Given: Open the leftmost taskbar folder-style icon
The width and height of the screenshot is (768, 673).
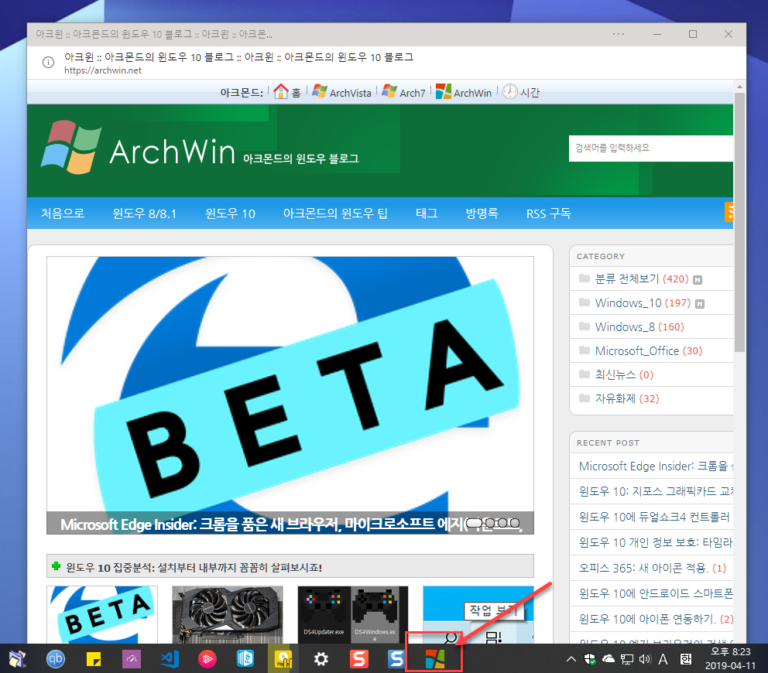Looking at the screenshot, I should click(18, 659).
